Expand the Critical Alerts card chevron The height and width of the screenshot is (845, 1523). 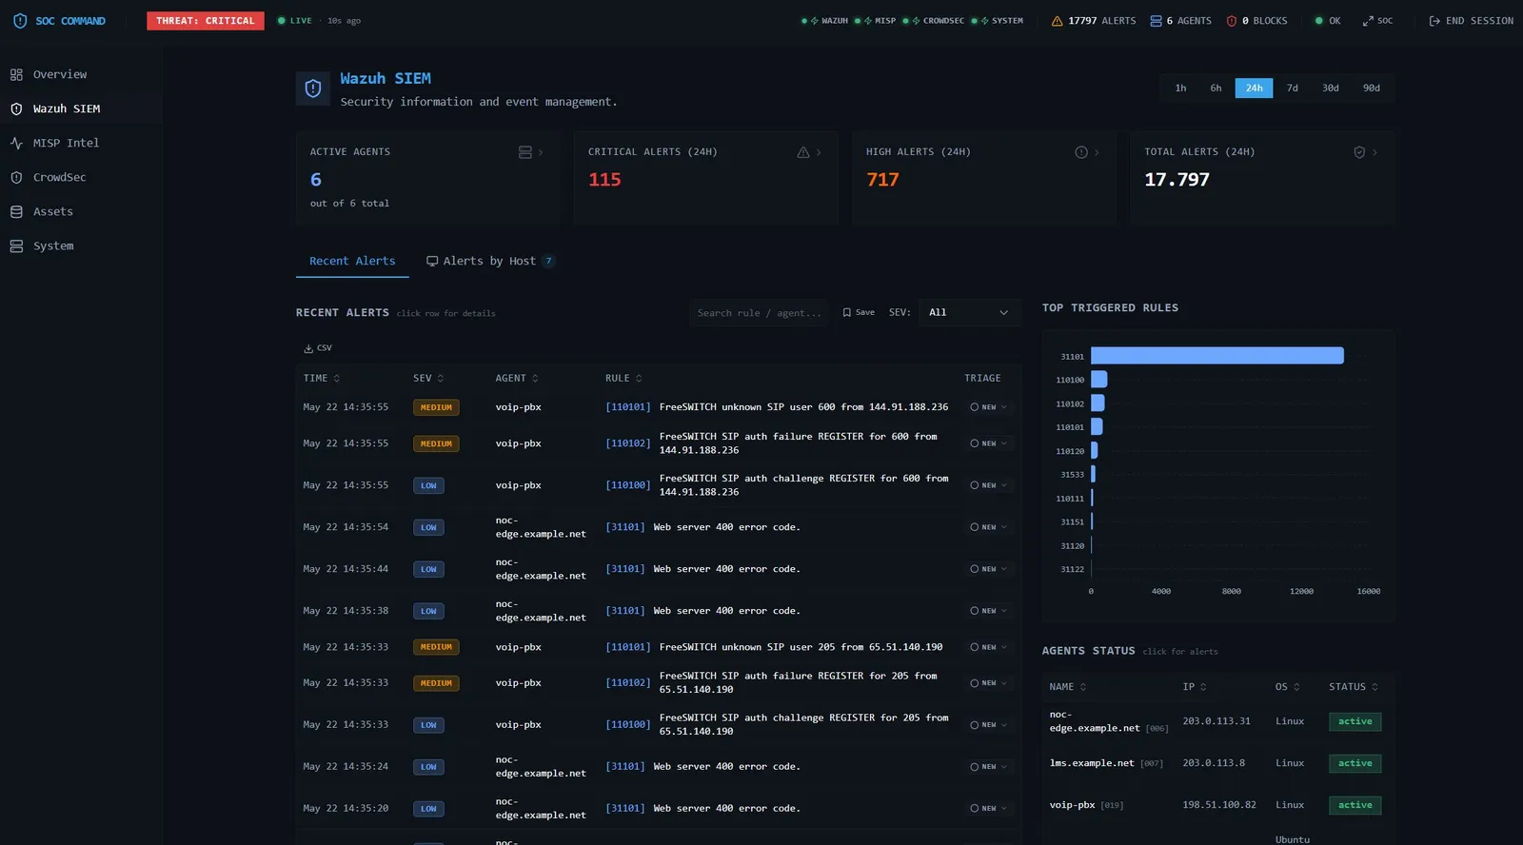tap(819, 152)
